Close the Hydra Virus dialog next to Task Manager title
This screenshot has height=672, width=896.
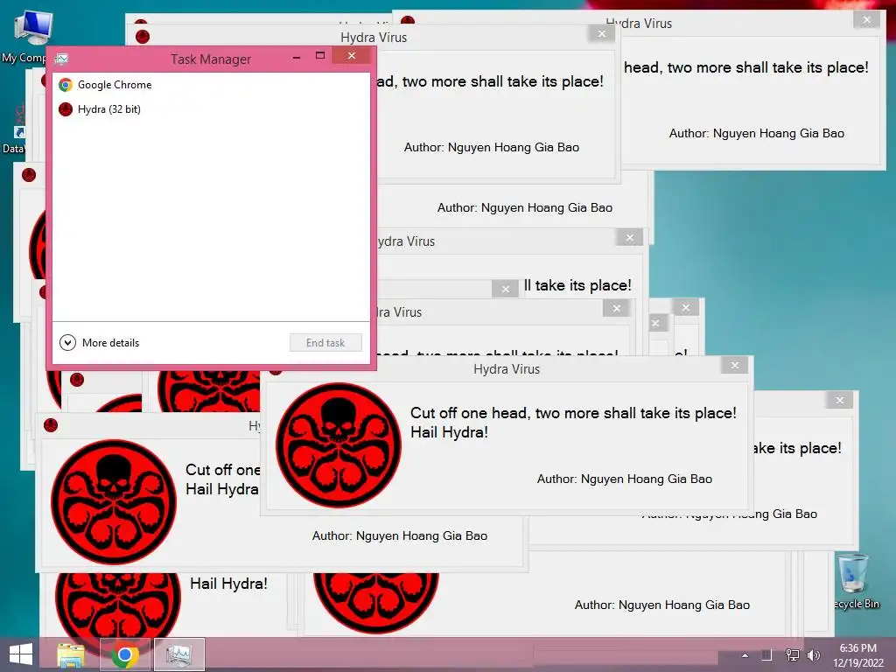pyautogui.click(x=602, y=34)
